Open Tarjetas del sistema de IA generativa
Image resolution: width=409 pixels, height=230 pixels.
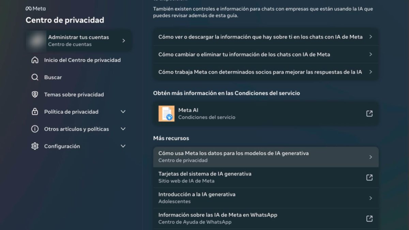266,177
